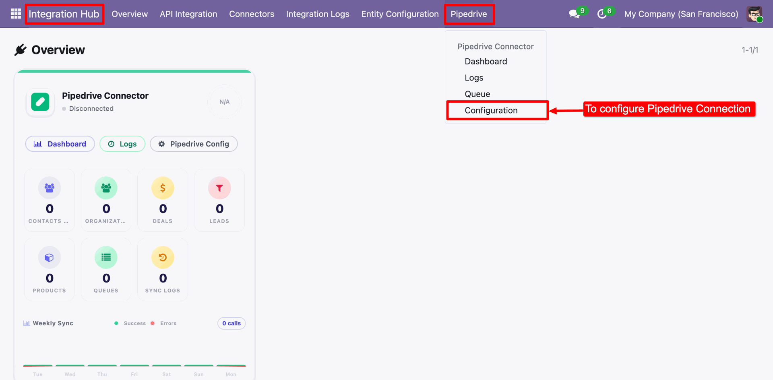
Task: Open the connector Dashboard button
Action: click(x=60, y=144)
